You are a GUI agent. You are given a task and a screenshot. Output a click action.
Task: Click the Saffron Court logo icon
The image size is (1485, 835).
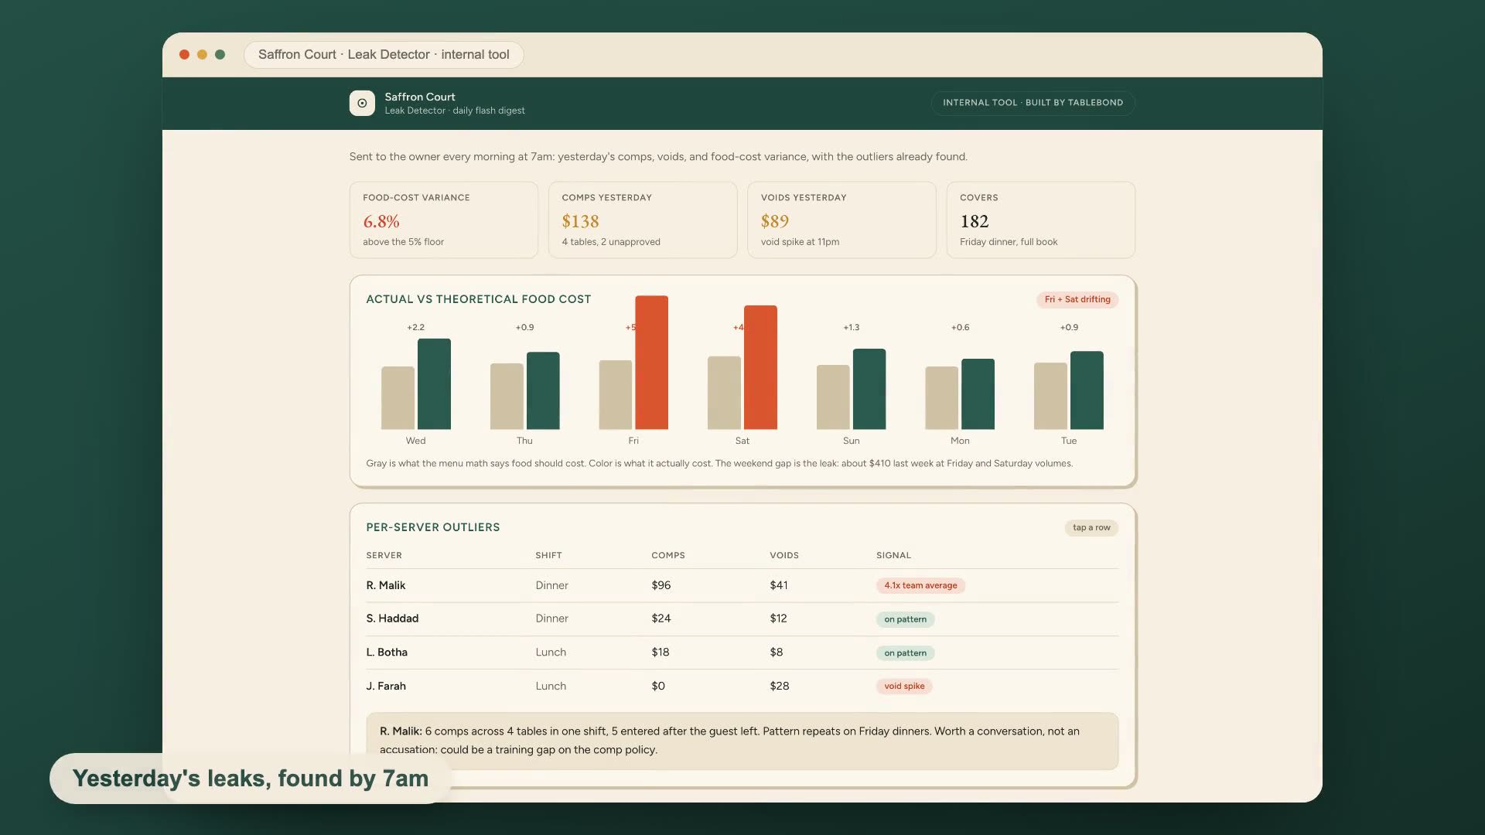(x=362, y=103)
